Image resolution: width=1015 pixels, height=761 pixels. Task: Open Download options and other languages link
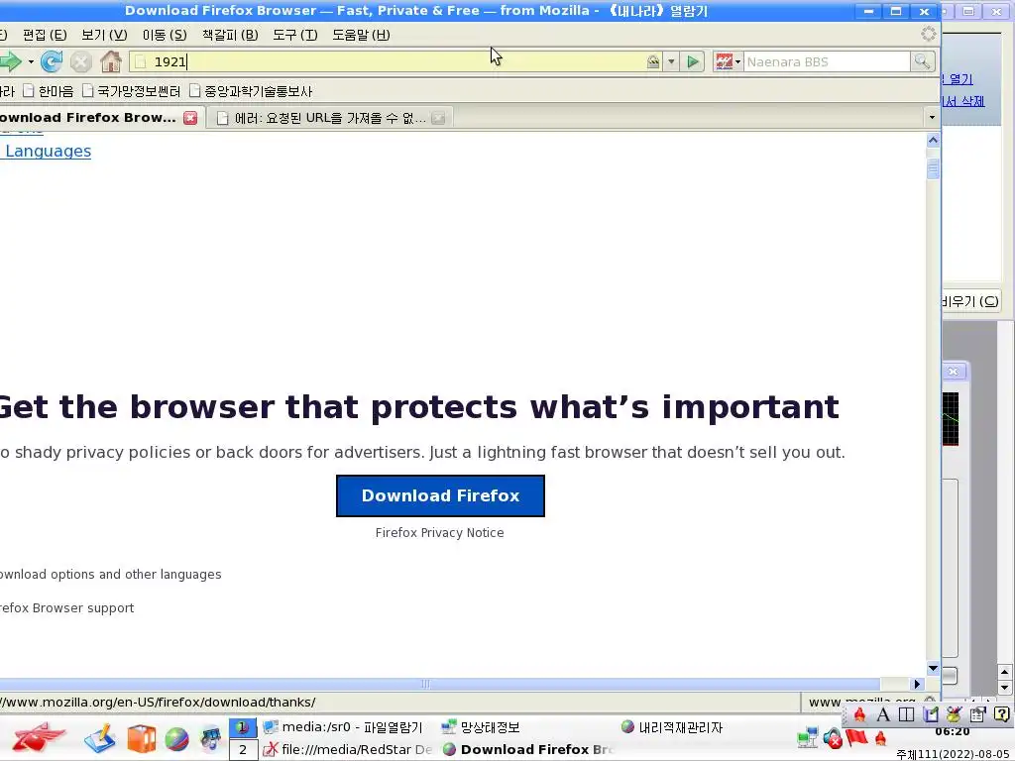coord(110,575)
